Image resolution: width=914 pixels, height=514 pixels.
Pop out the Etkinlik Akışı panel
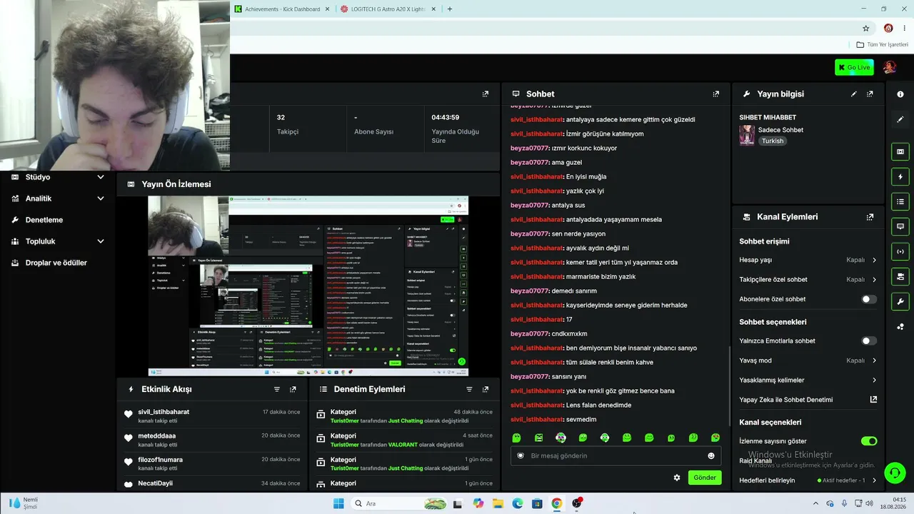pyautogui.click(x=293, y=389)
